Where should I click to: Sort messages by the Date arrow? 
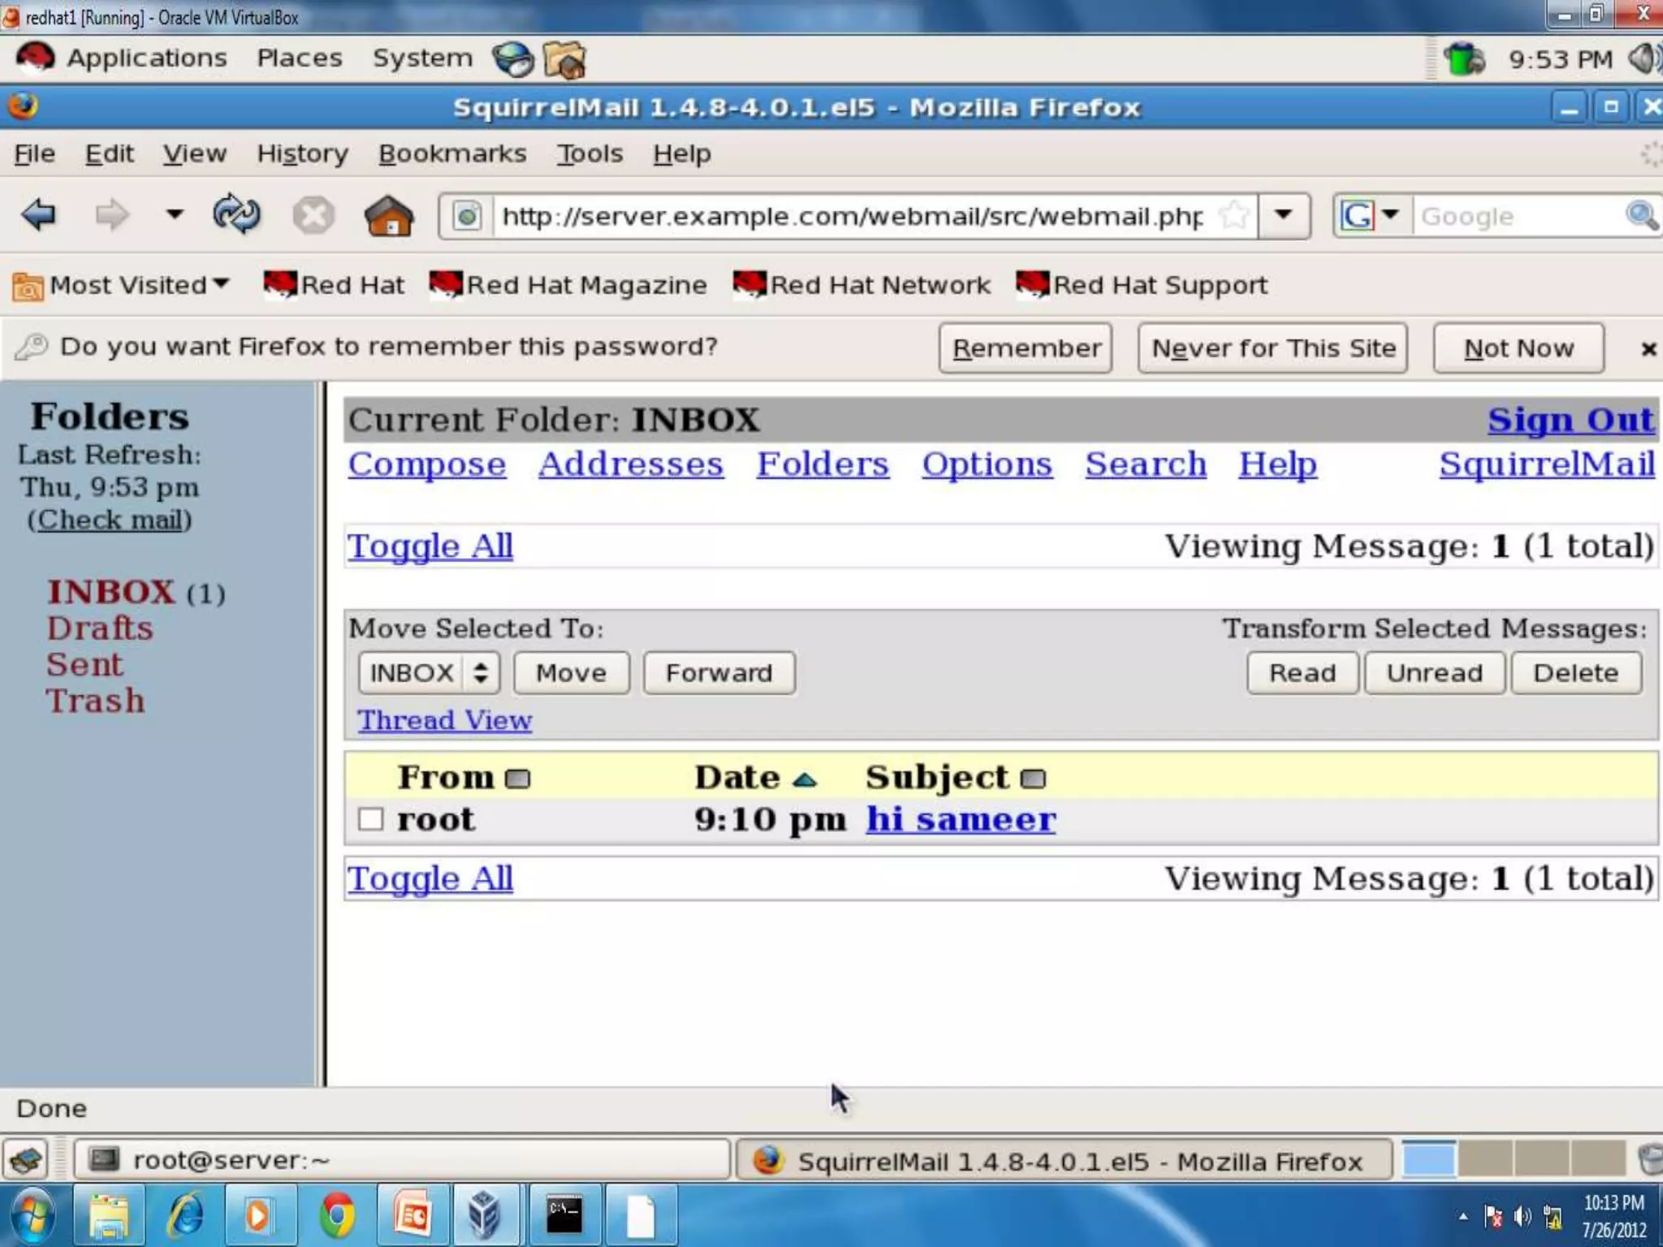(x=804, y=779)
